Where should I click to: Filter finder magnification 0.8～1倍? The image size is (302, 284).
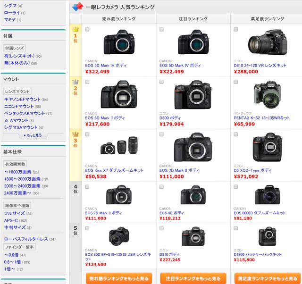point(12,262)
